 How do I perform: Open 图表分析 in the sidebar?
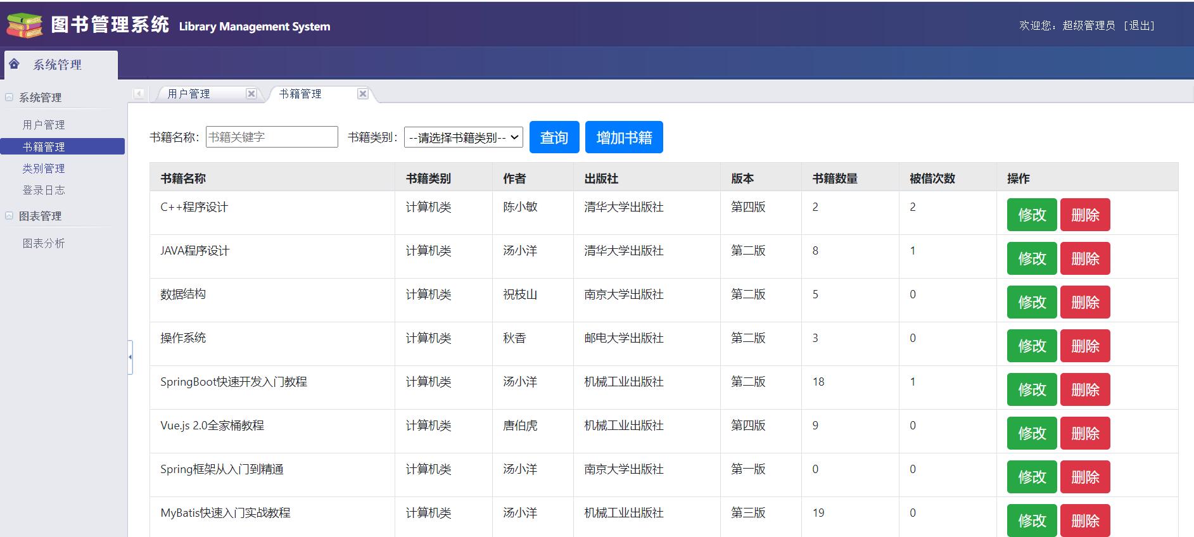[44, 243]
